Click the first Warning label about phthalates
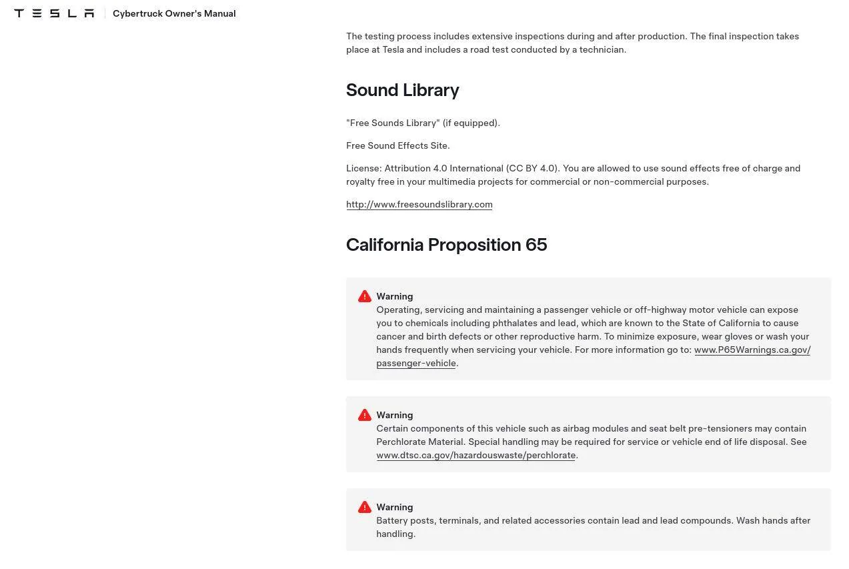The image size is (849, 569). click(x=395, y=296)
